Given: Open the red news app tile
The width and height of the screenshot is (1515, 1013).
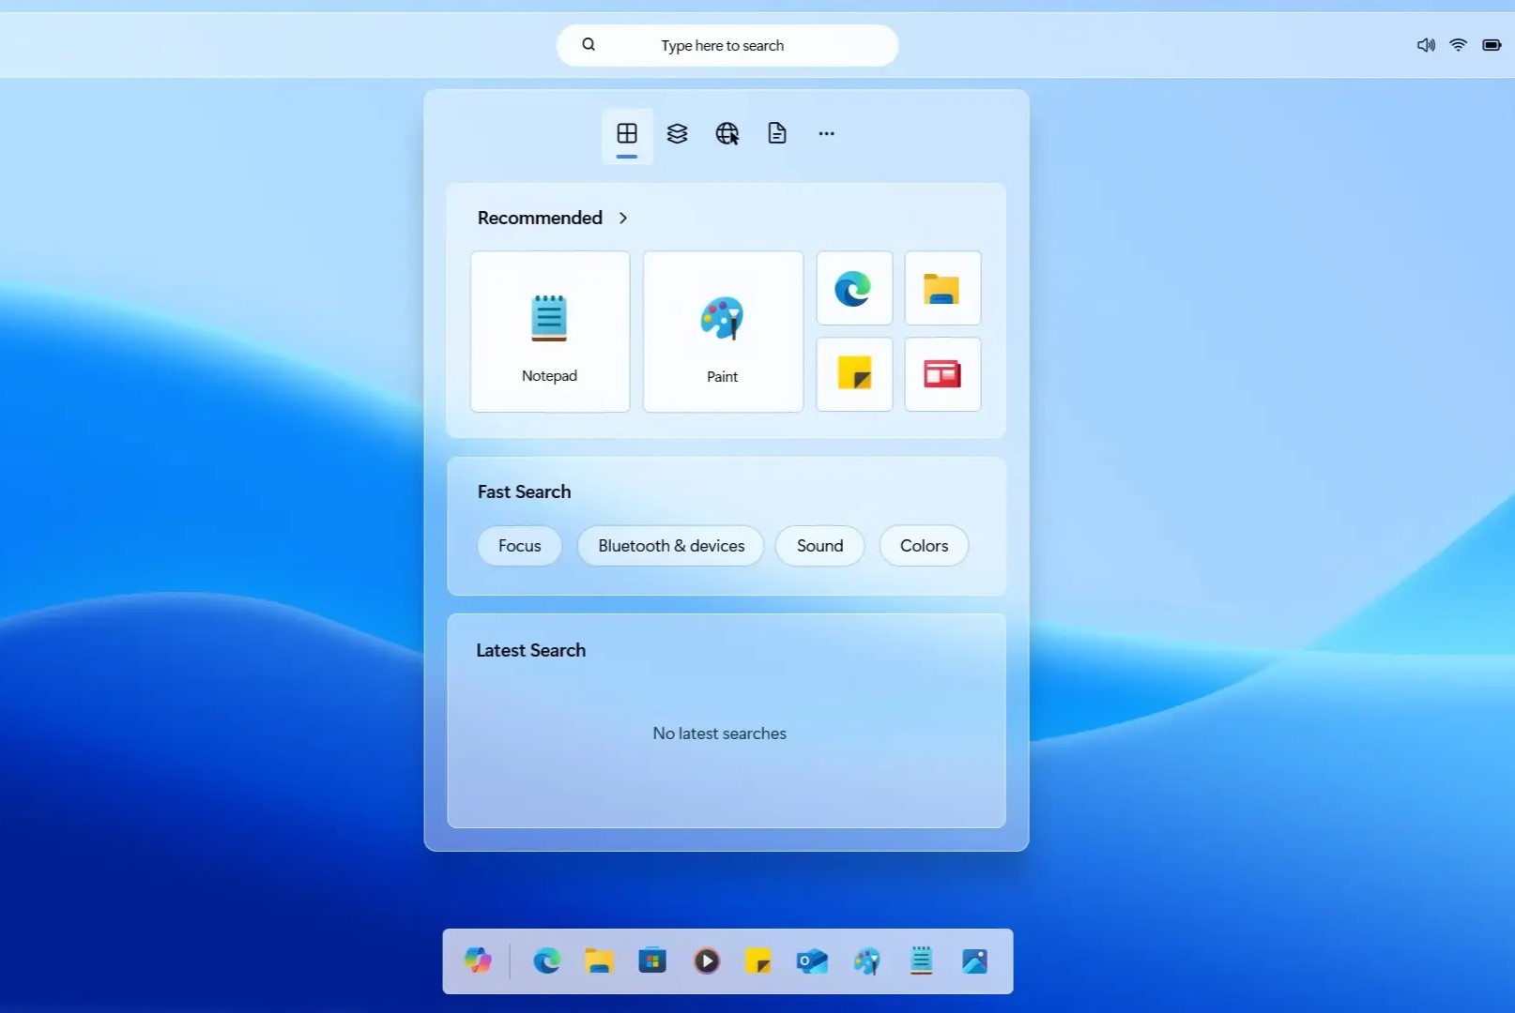Looking at the screenshot, I should [941, 374].
